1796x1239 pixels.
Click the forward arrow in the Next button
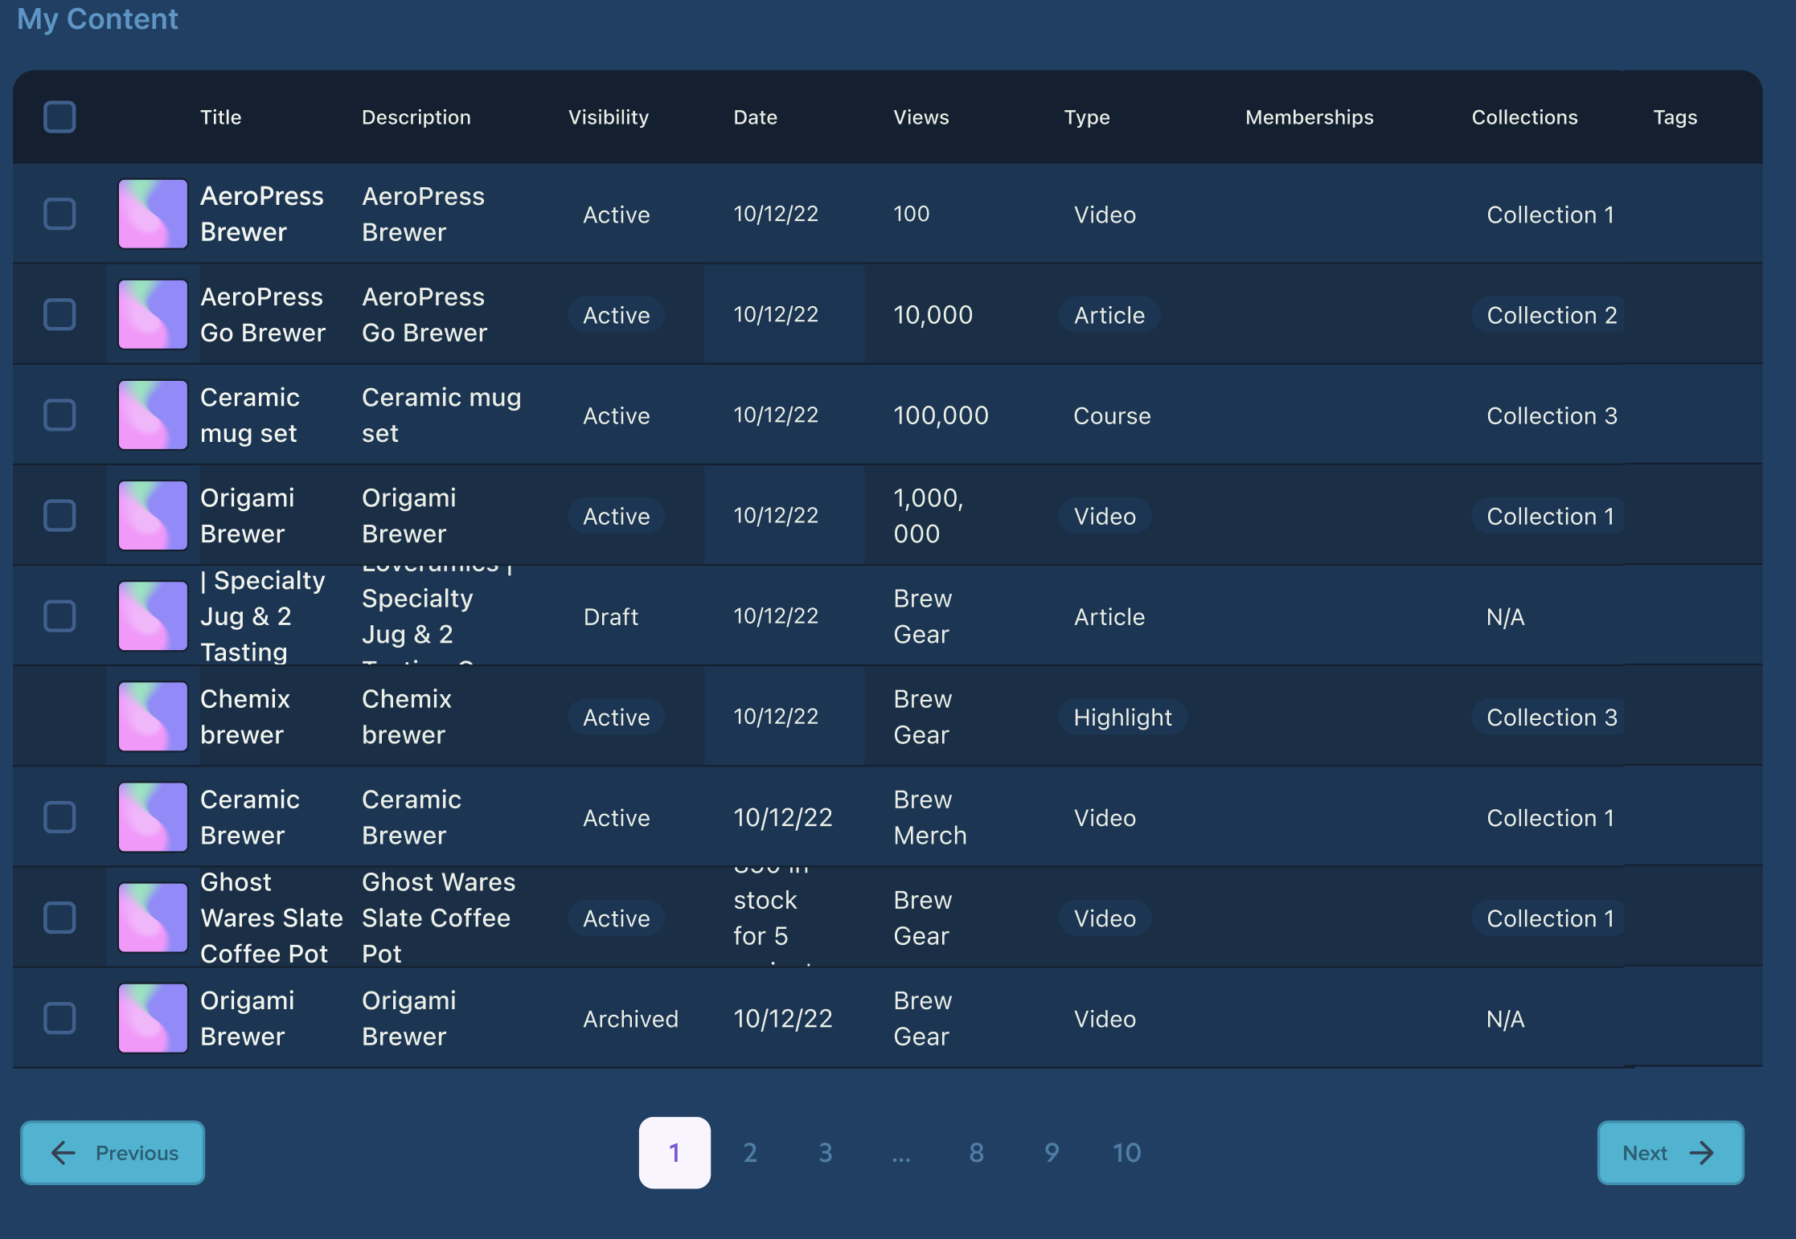1703,1153
